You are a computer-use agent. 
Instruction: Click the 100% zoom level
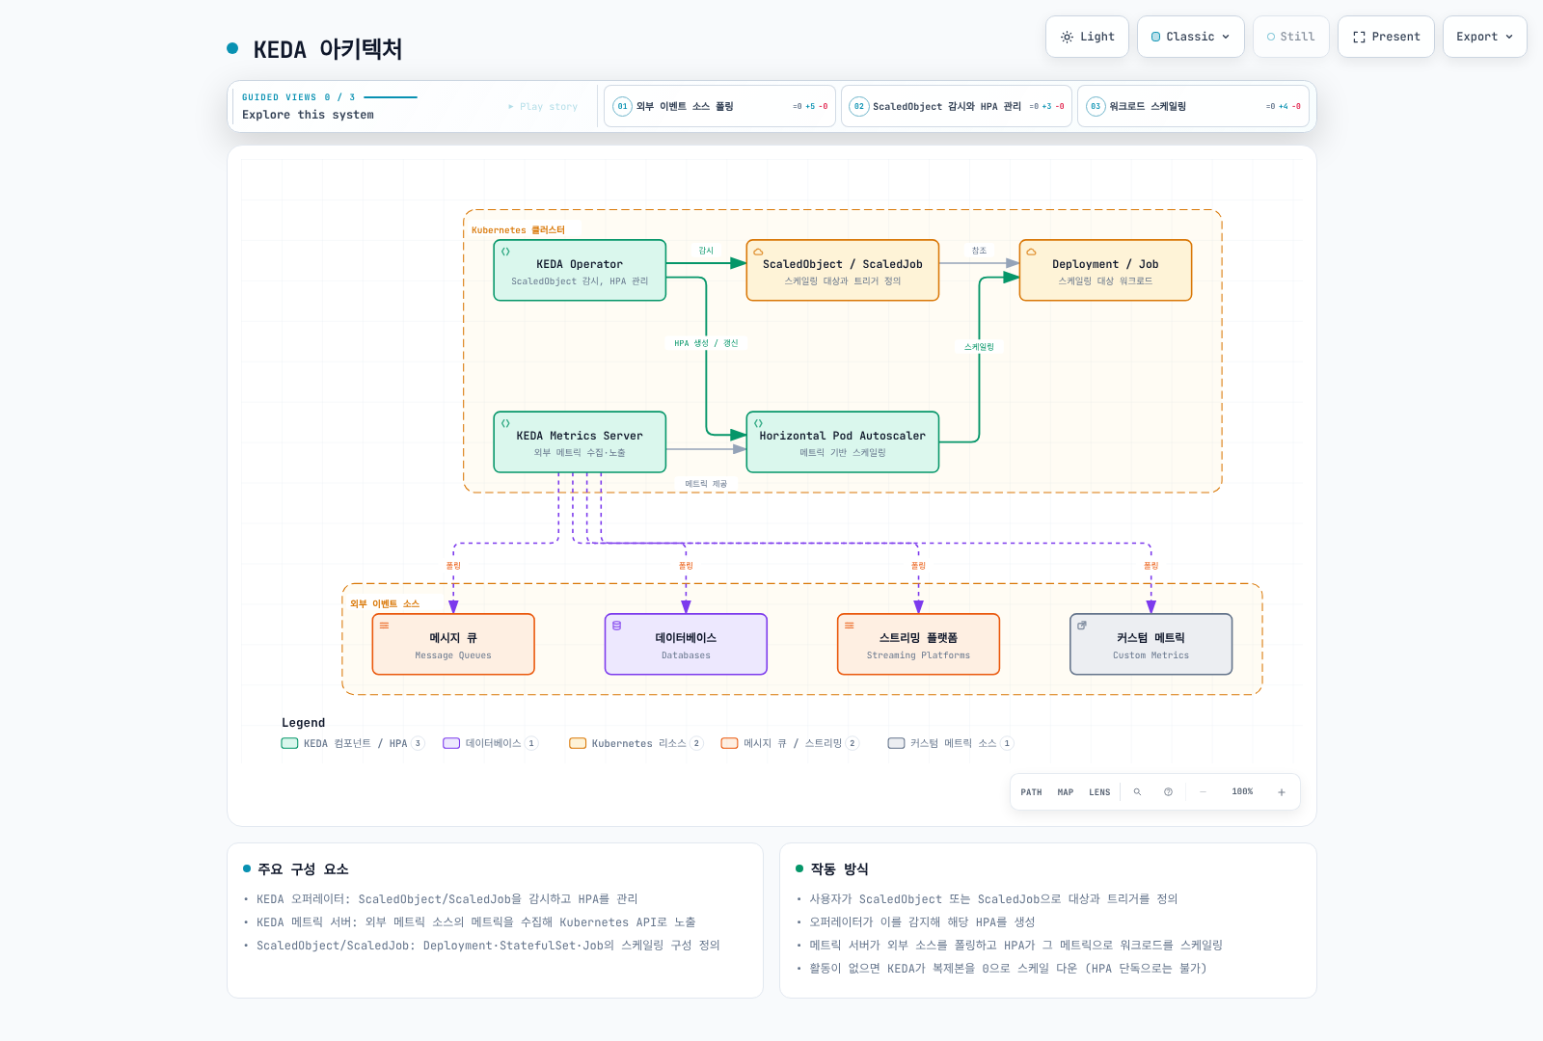coord(1242,792)
